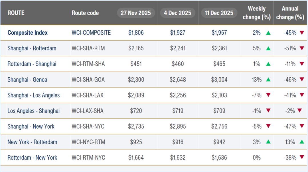Click green weekly arrow for Rotterdam - Shanghai

click(x=268, y=64)
